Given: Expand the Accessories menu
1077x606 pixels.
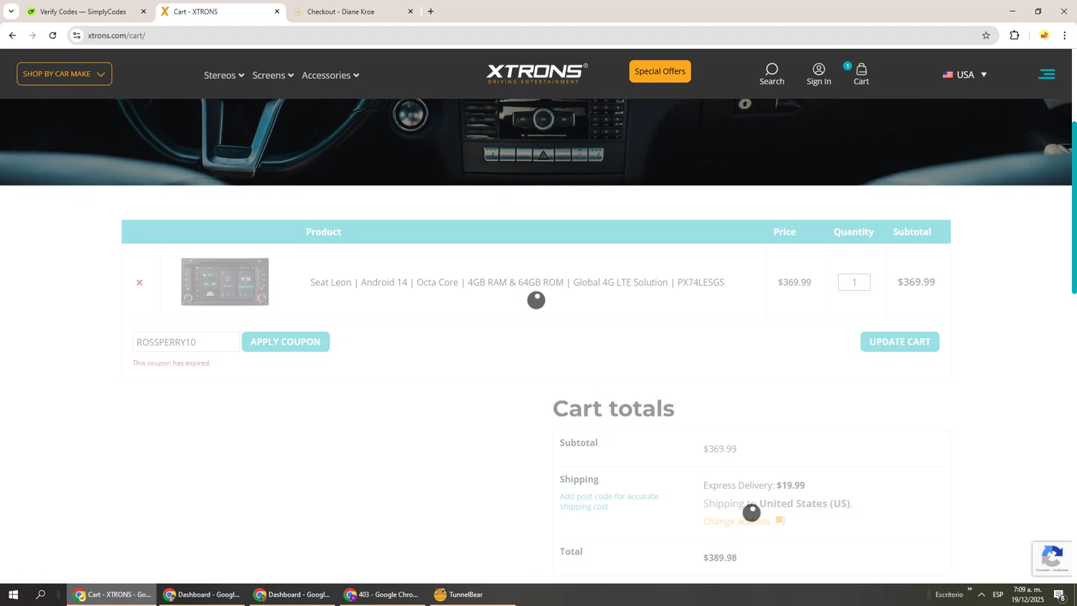Looking at the screenshot, I should 330,75.
